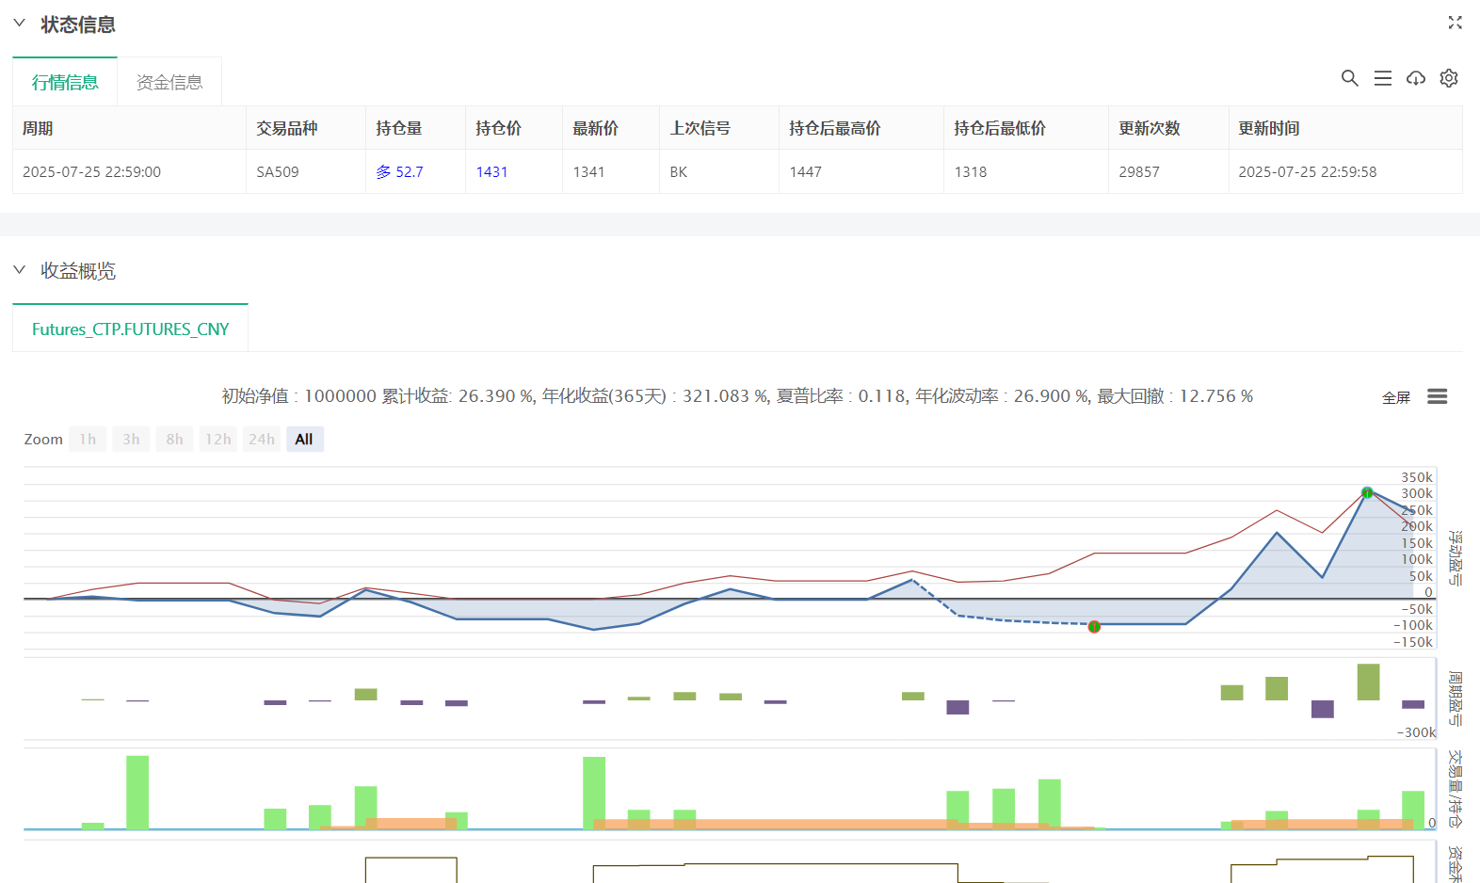Click the 全屏 chart button
The width and height of the screenshot is (1480, 883).
tap(1396, 397)
